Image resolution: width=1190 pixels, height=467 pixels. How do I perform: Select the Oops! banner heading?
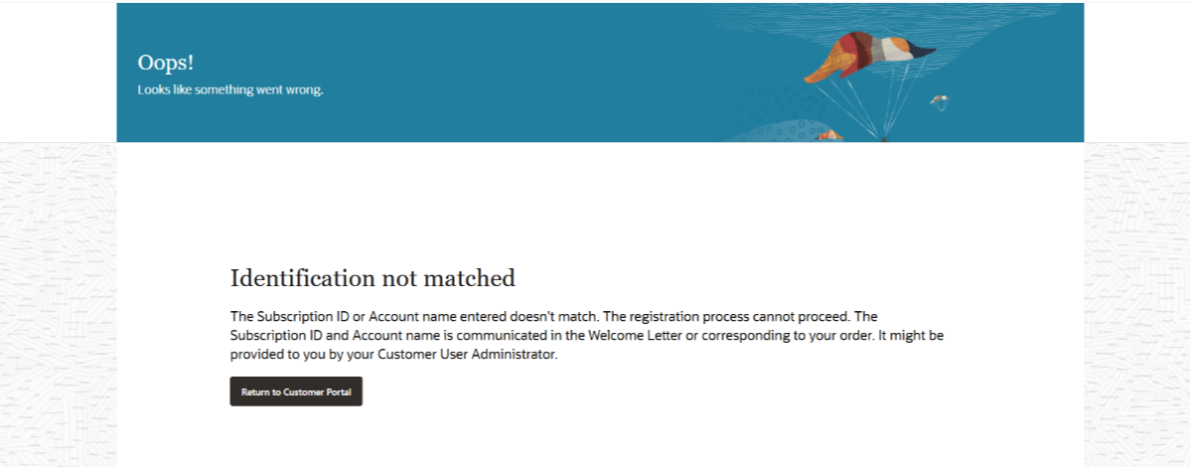166,63
